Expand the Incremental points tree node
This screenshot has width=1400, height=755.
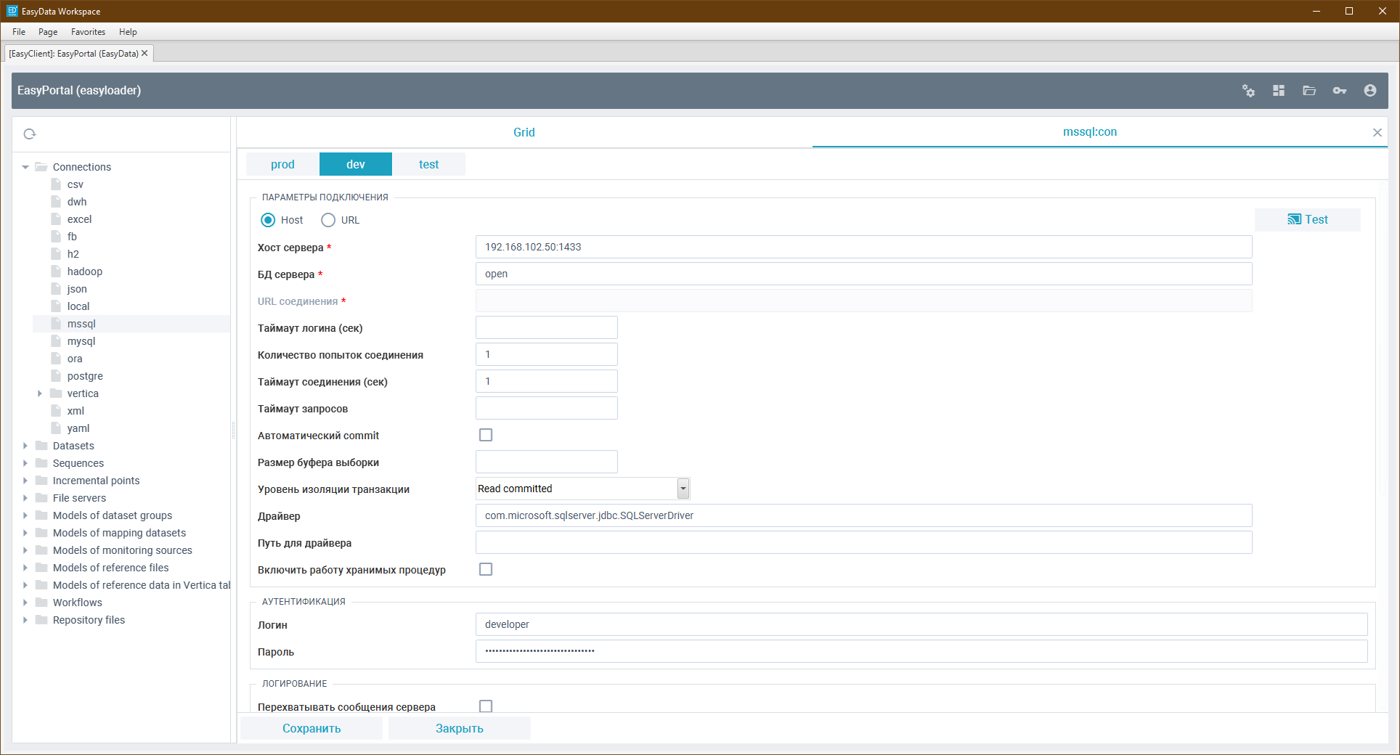point(25,481)
